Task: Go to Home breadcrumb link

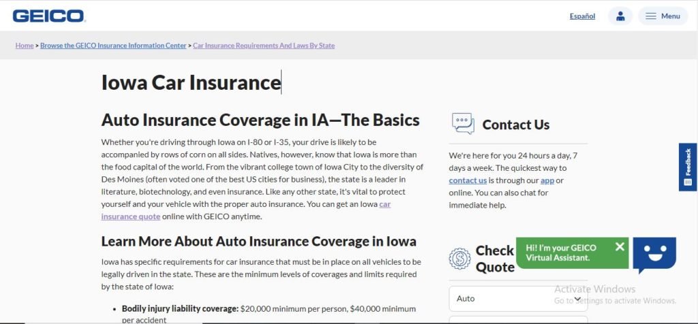Action: click(x=25, y=46)
